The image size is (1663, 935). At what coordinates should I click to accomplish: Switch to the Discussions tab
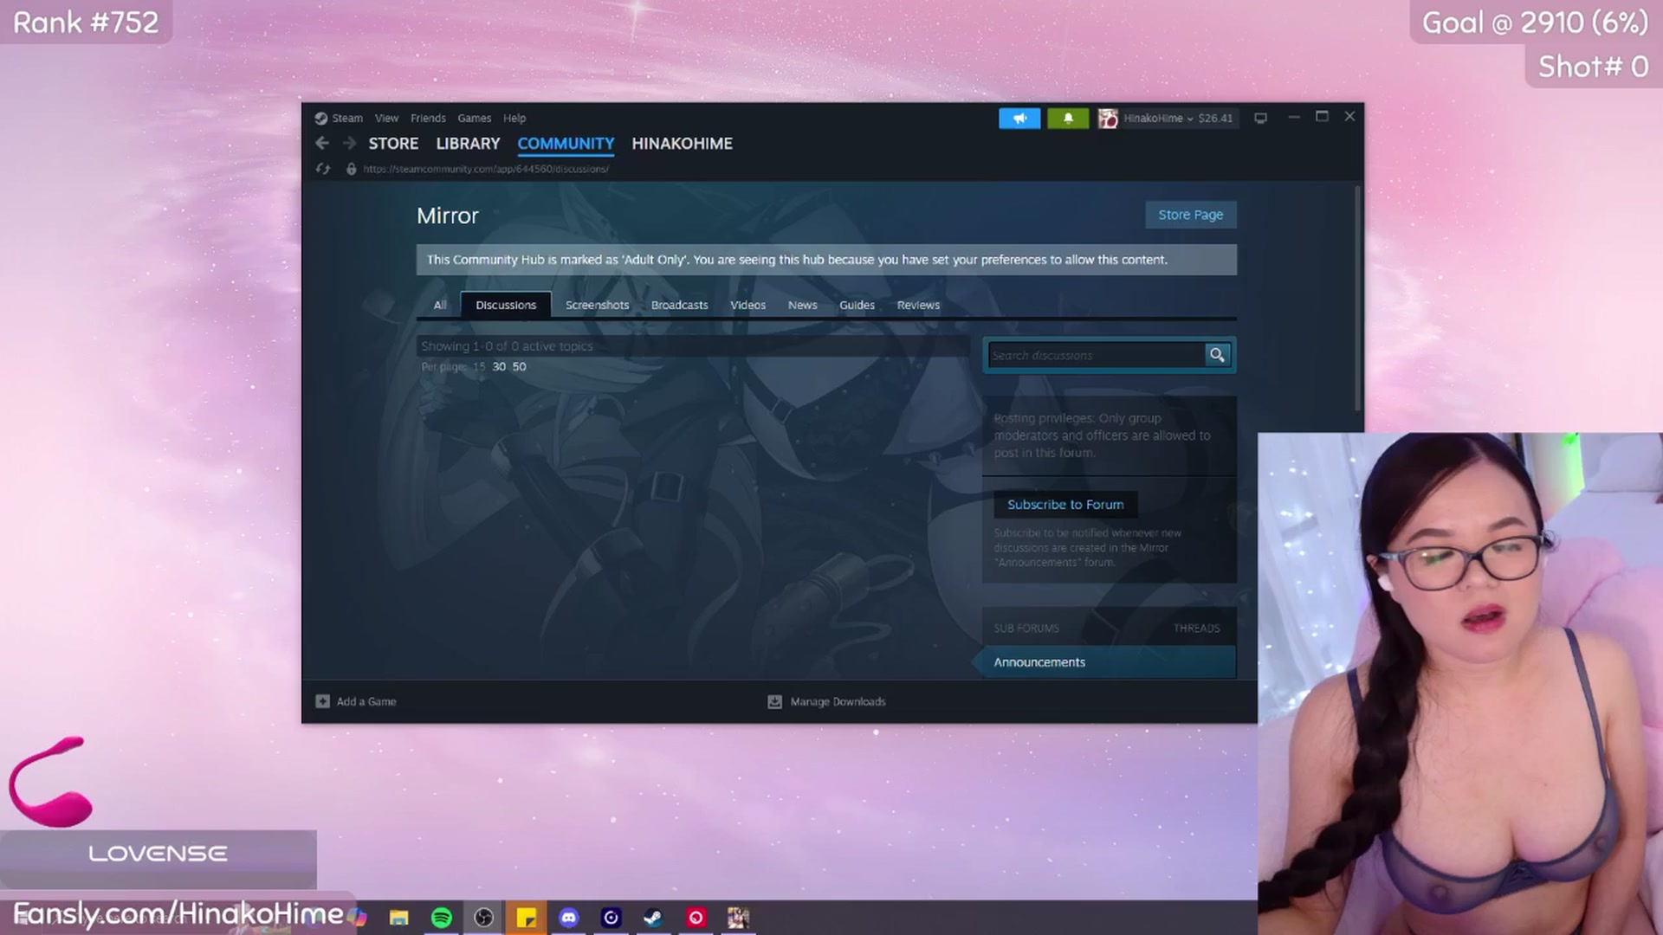pyautogui.click(x=506, y=305)
